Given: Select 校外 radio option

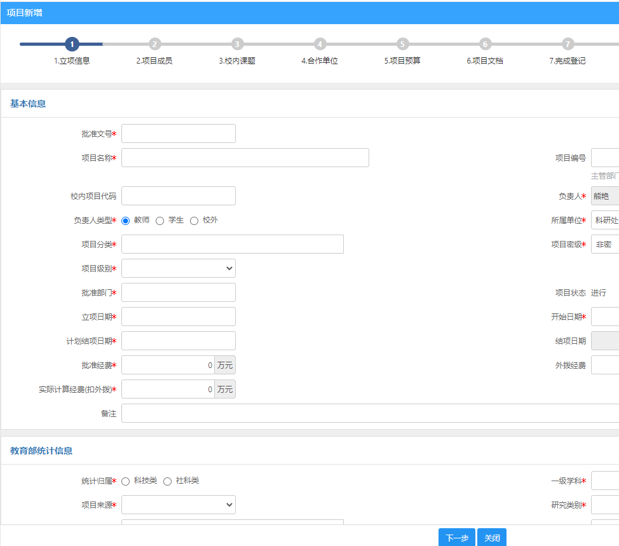Looking at the screenshot, I should pos(194,221).
